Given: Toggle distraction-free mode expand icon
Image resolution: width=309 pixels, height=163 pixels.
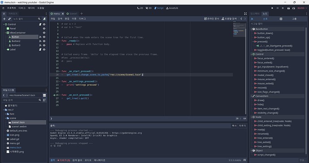Looking at the screenshot, I should (x=245, y=13).
